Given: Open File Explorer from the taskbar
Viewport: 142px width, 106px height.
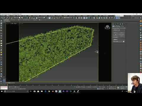Looking at the screenshot, I should (x=42, y=91).
